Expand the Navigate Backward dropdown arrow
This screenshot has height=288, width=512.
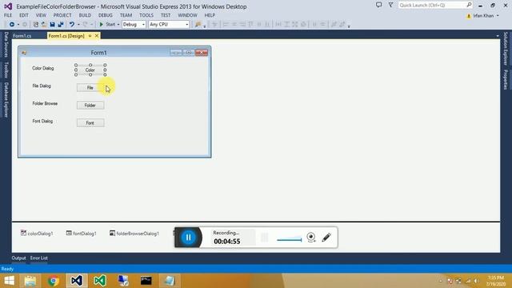tap(18, 25)
